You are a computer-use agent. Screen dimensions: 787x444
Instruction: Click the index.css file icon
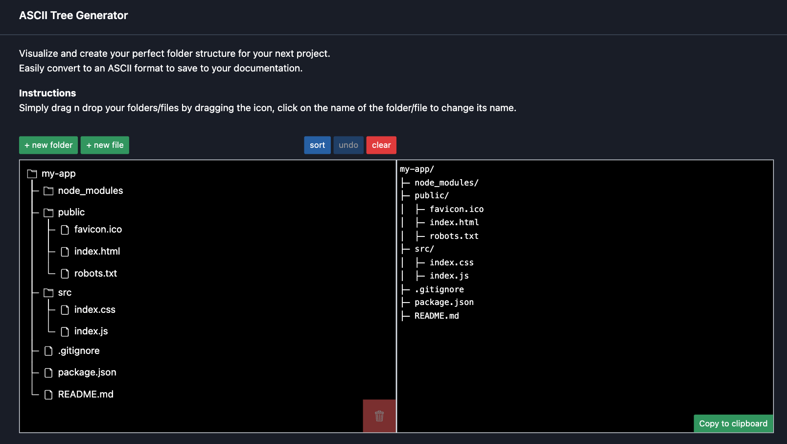[65, 310]
